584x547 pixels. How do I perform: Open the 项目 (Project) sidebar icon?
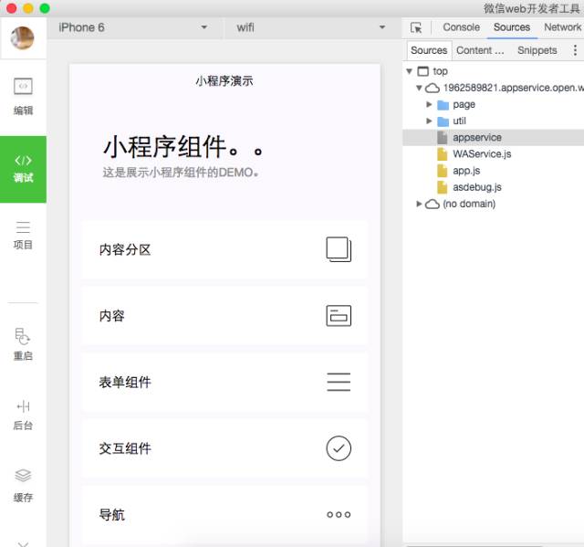tap(23, 236)
